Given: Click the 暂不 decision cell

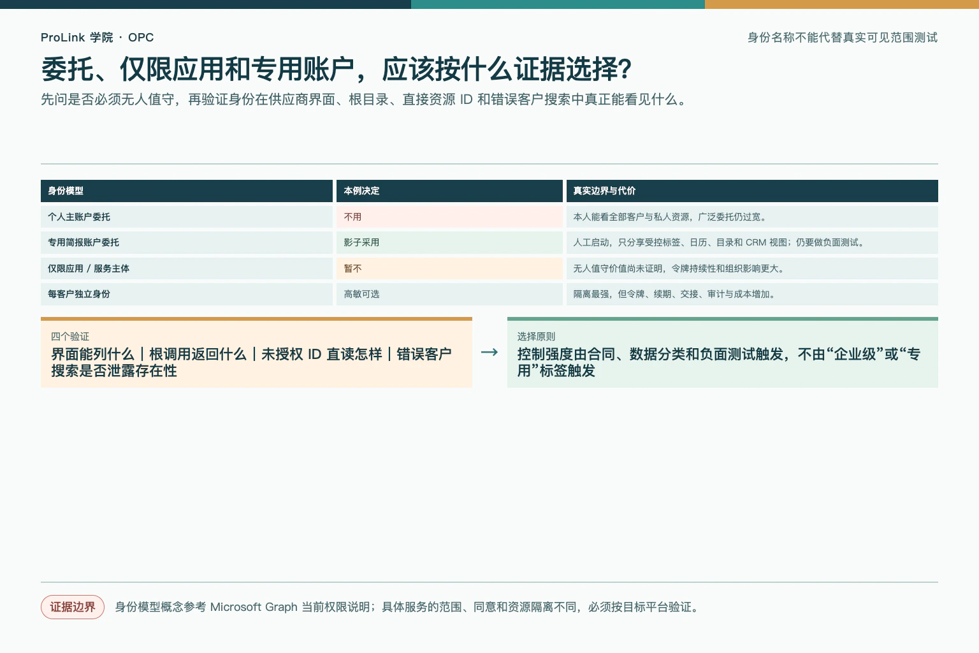Looking at the screenshot, I should pyautogui.click(x=449, y=268).
